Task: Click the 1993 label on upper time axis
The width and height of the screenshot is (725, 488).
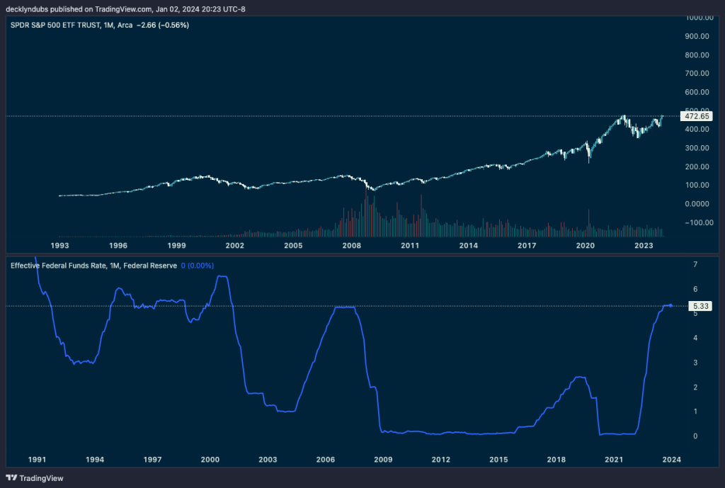Action: coord(59,245)
